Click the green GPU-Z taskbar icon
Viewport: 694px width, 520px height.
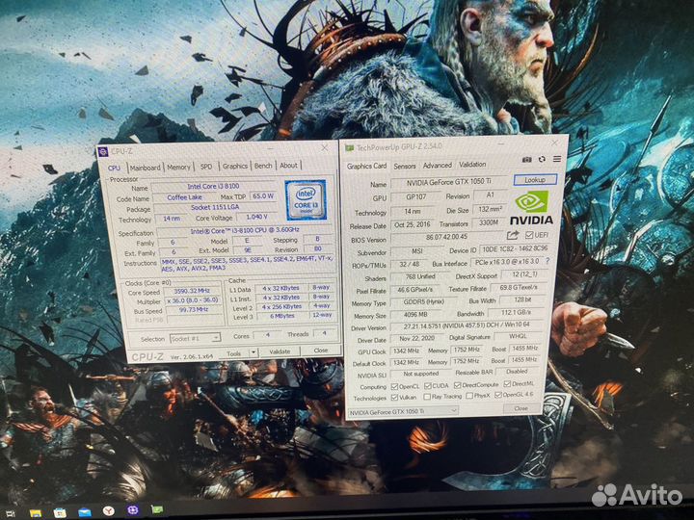click(157, 509)
